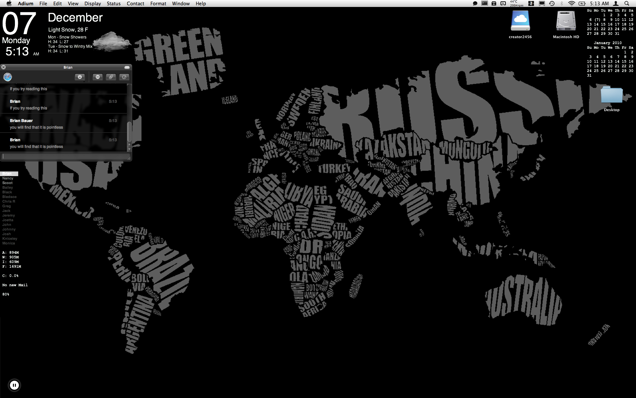Select Scoot in the contact list
The height and width of the screenshot is (398, 636).
7,183
